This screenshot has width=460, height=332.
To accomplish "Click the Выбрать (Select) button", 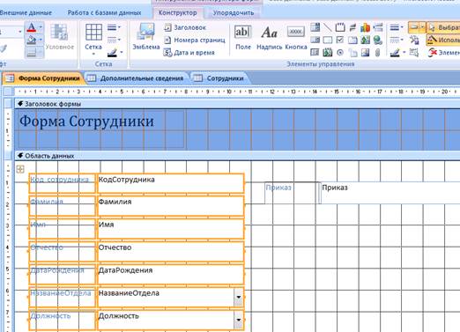I will click(443, 27).
